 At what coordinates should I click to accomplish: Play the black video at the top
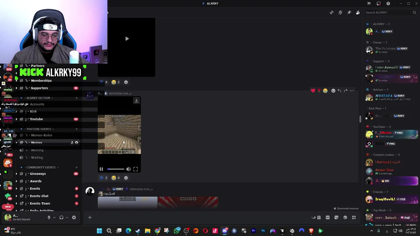[x=127, y=39]
